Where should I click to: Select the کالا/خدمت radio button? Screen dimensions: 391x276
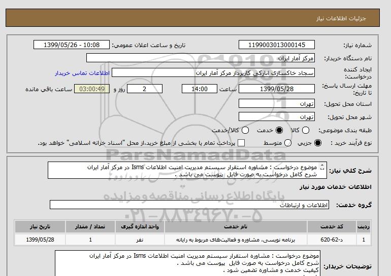(245, 130)
